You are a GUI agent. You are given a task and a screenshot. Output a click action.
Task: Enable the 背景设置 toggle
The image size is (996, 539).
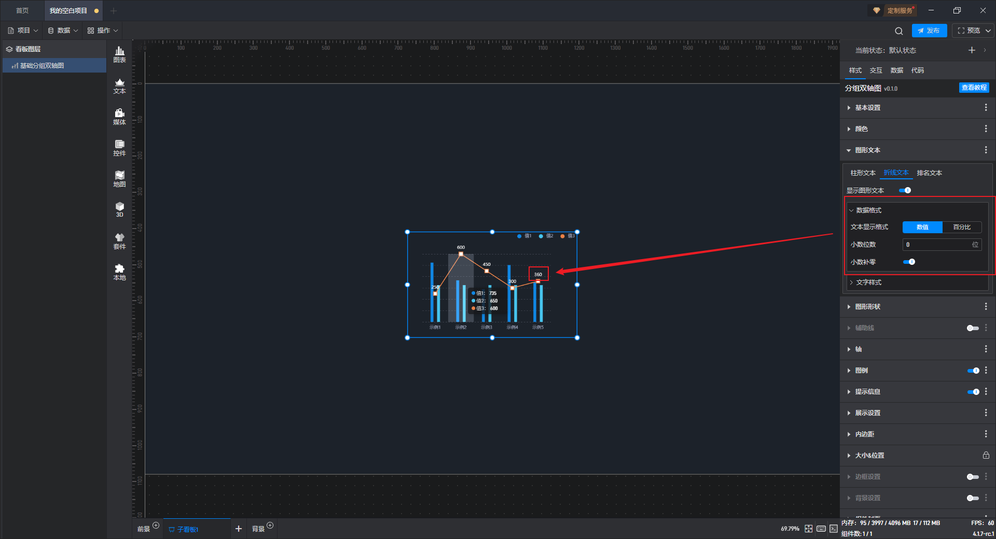tap(973, 498)
